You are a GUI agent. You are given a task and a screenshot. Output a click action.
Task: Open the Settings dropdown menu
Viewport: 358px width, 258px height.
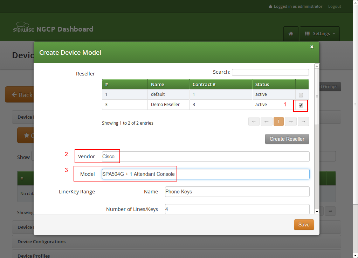coord(320,34)
